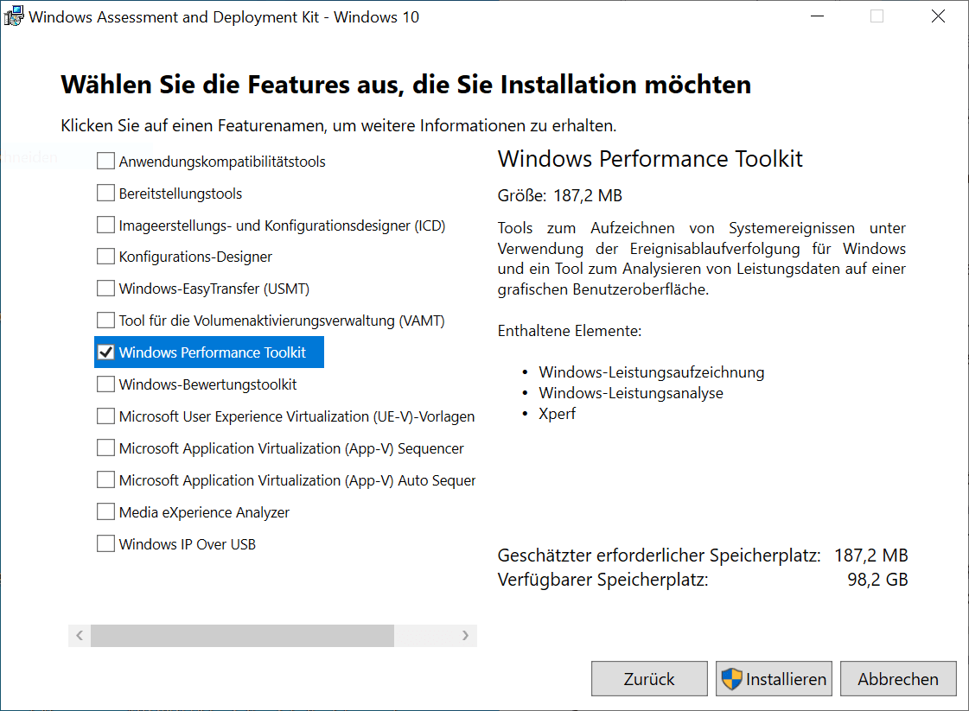Screen dimensions: 969x711
Task: Tick Imageerstellungs- und Konfigurationsdesigner (ICD) checkbox
Action: [x=105, y=225]
